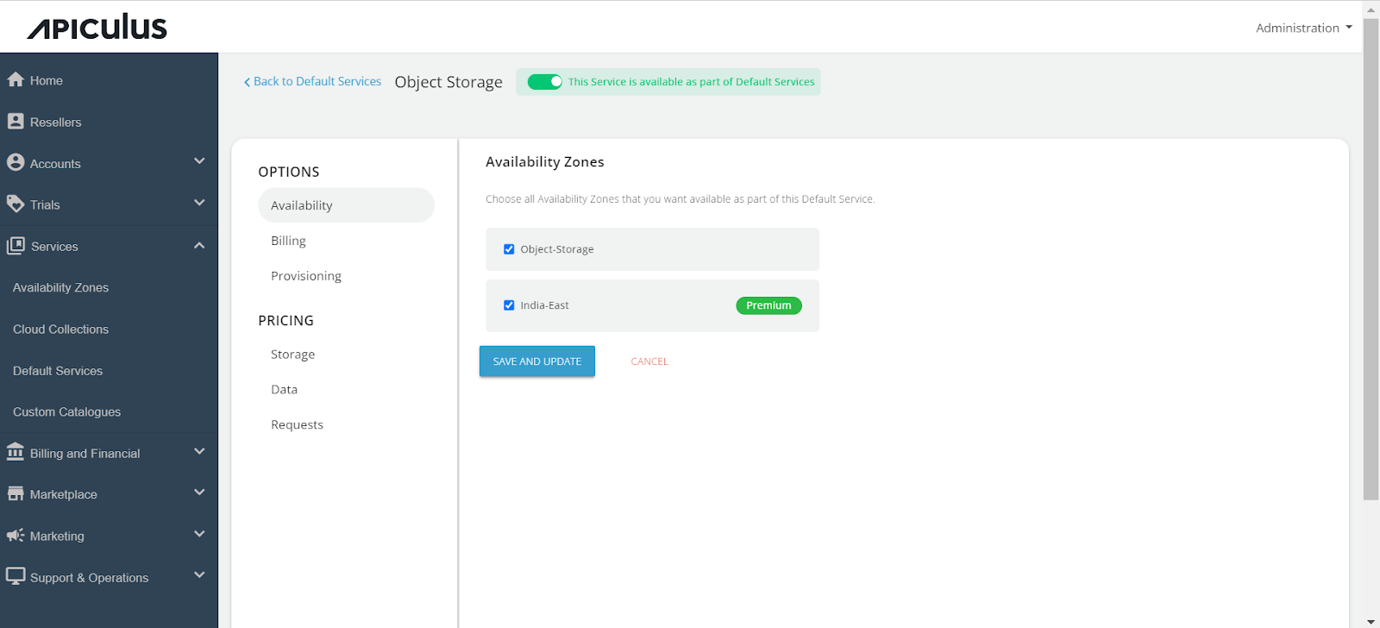Image resolution: width=1380 pixels, height=628 pixels.
Task: Click the Services stacked-pages icon
Action: 16,246
